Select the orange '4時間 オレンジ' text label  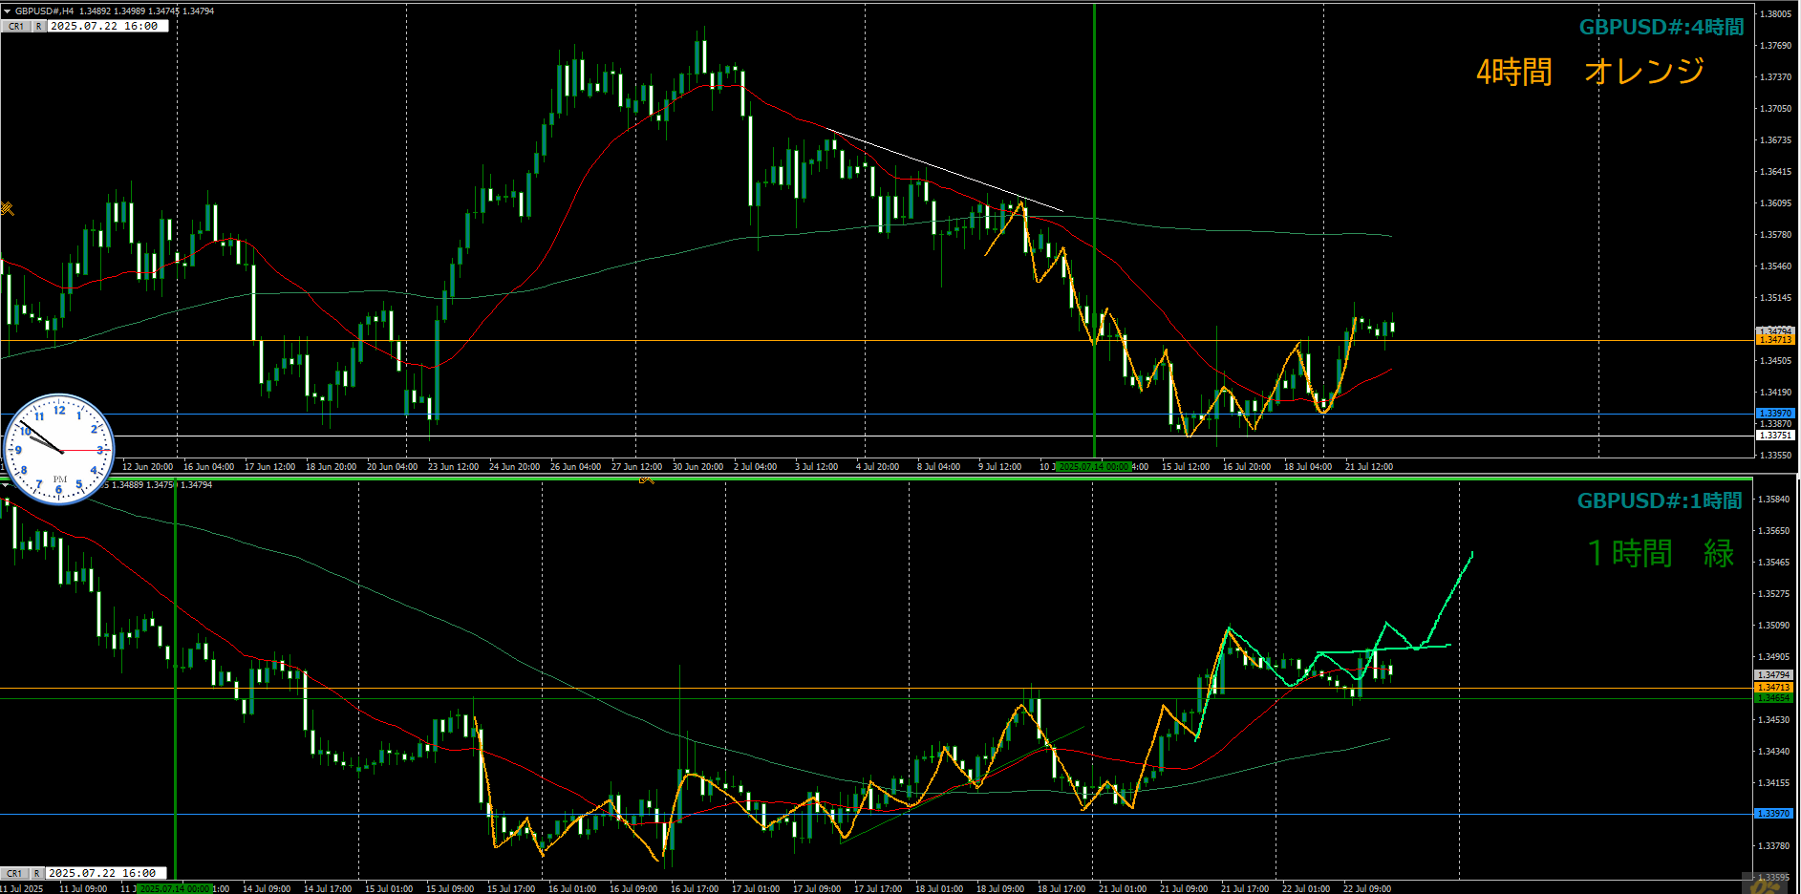1590,72
